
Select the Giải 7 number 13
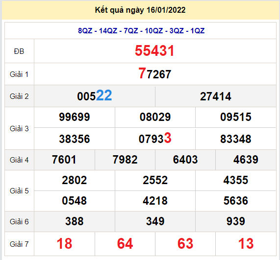point(246,243)
